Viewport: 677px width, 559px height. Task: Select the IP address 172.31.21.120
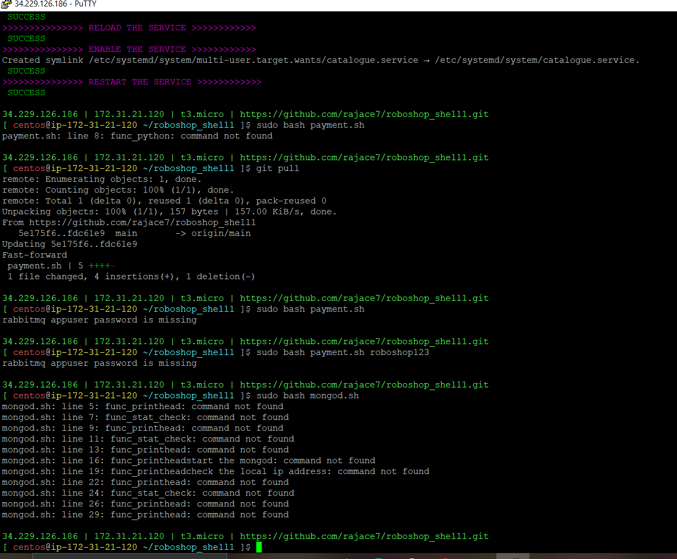click(129, 114)
